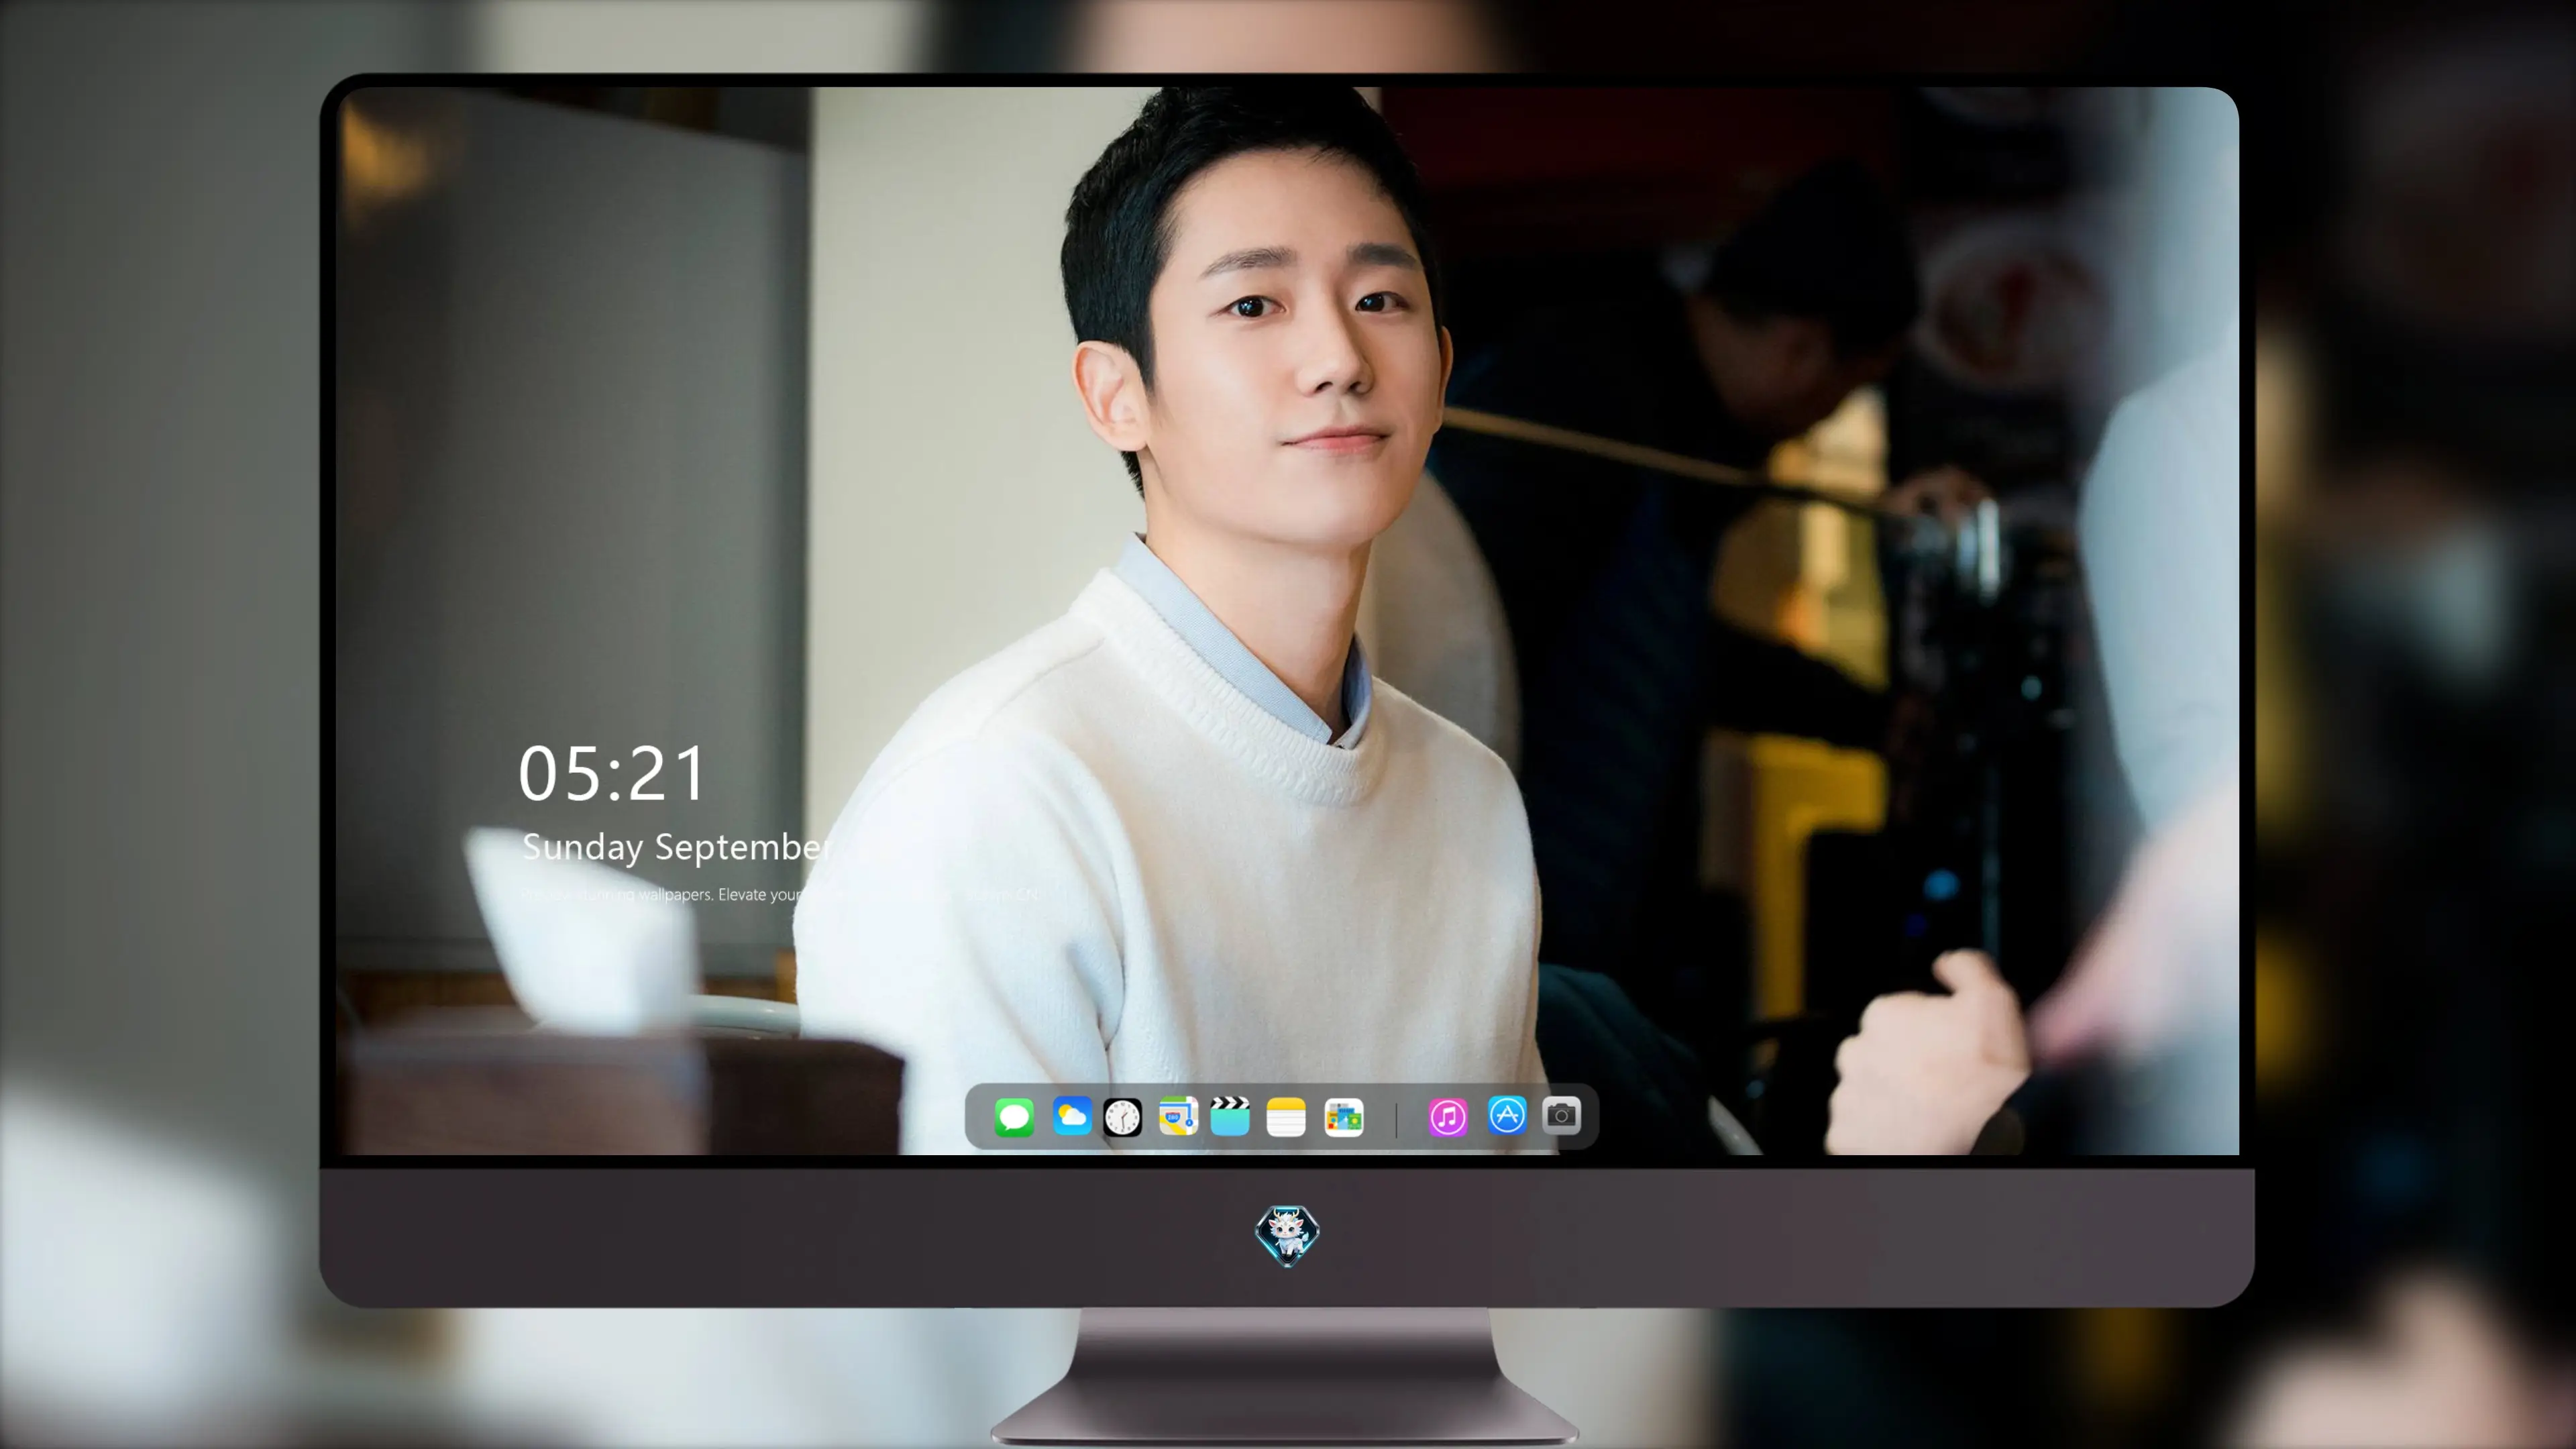Click the dragon logo on monitor chin
The width and height of the screenshot is (2576, 1449).
tap(1287, 1236)
